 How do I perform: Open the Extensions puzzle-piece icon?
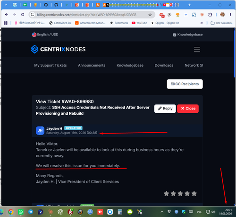pyautogui.click(x=210, y=15)
